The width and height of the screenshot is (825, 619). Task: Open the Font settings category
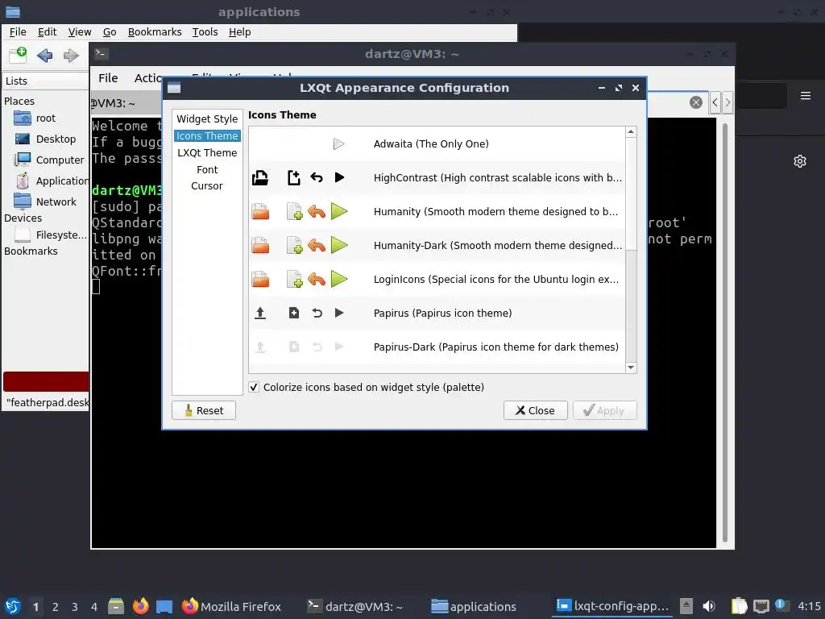[207, 169]
